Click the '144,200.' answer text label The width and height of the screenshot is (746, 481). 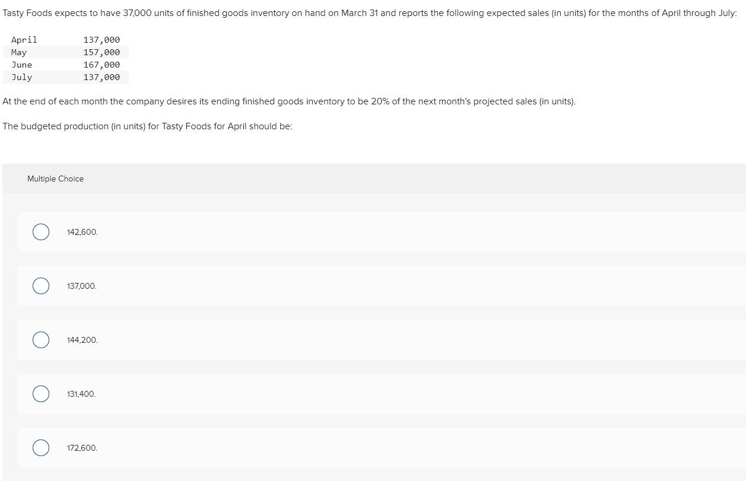(82, 340)
